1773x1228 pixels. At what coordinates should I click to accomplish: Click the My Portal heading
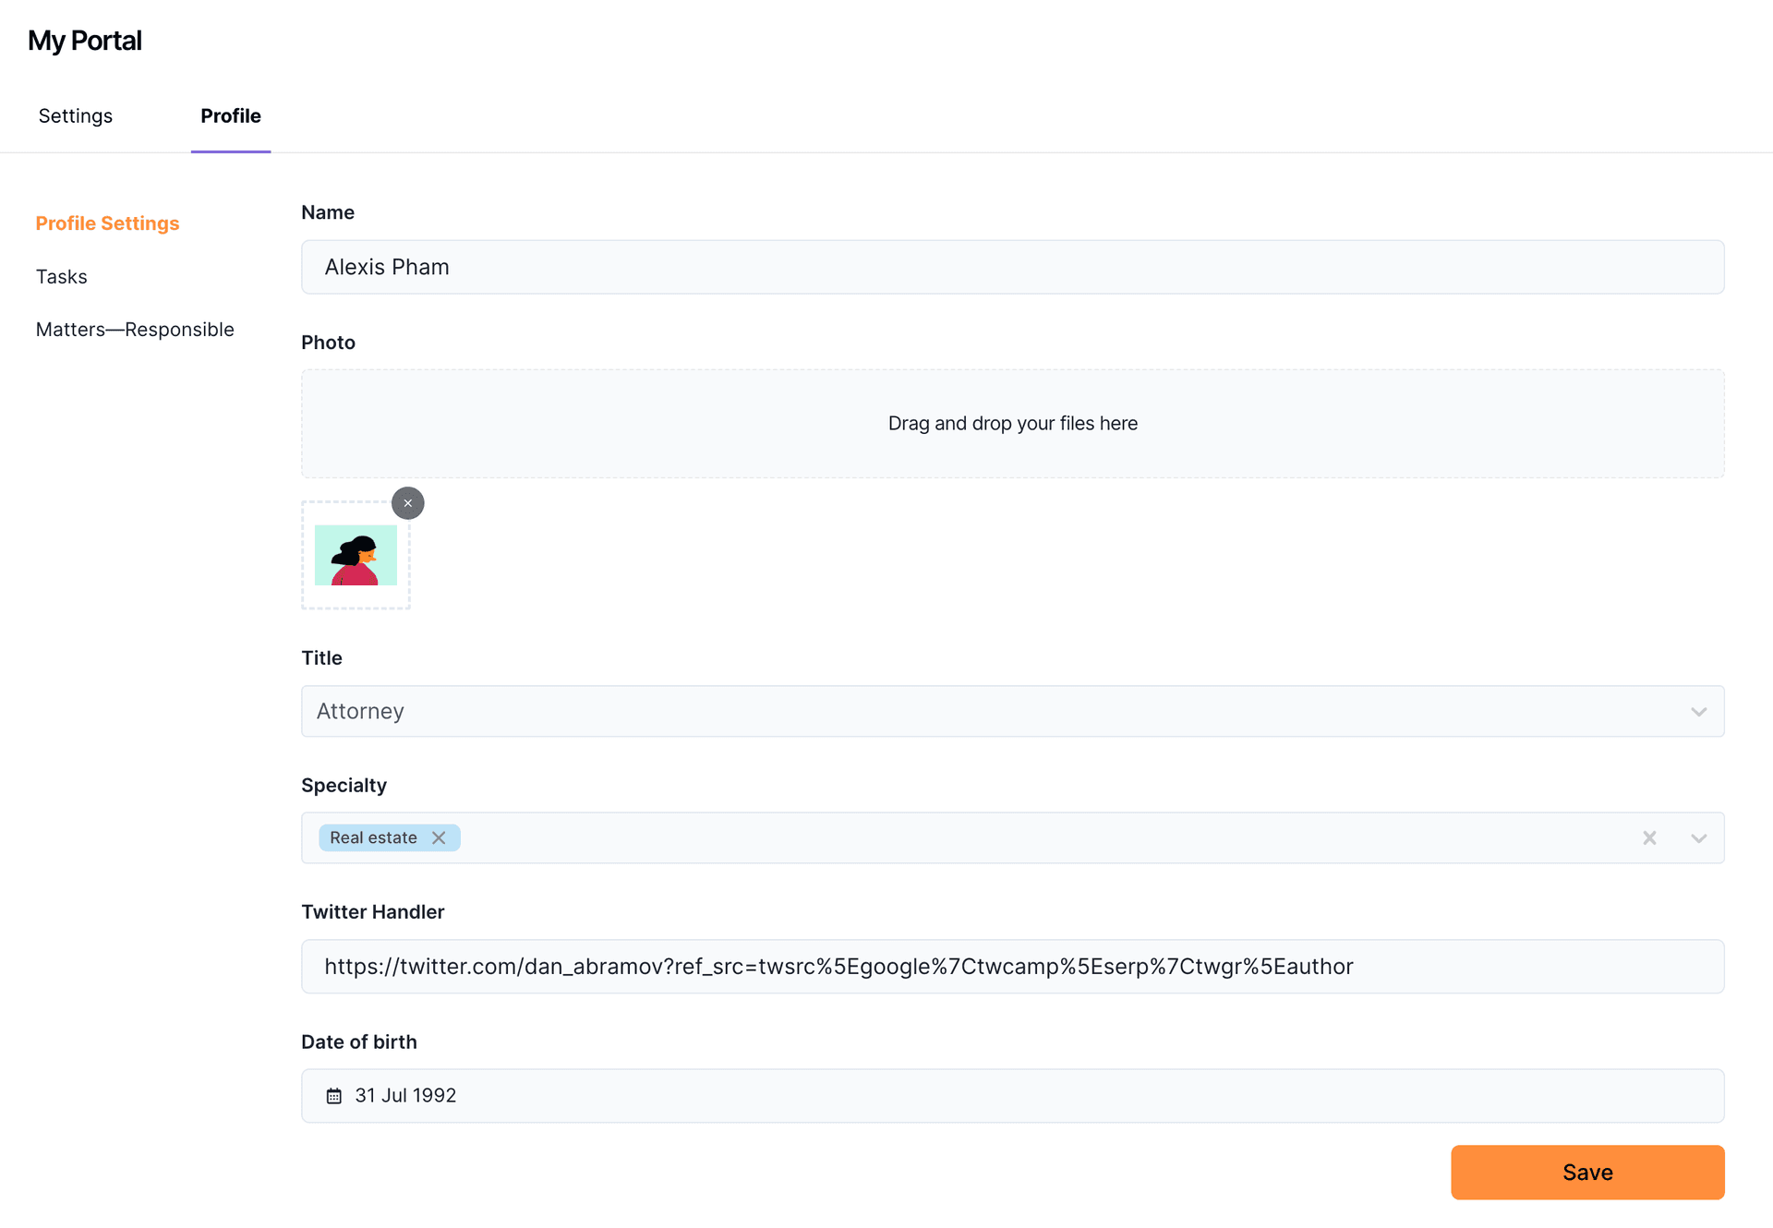[84, 41]
